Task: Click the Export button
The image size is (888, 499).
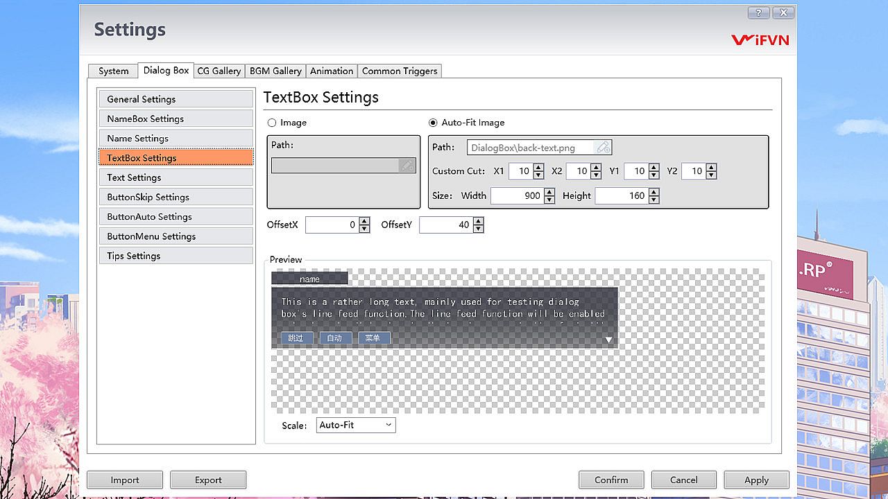Action: tap(208, 480)
